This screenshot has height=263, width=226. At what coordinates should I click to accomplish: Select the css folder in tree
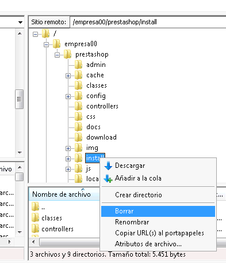point(91,117)
